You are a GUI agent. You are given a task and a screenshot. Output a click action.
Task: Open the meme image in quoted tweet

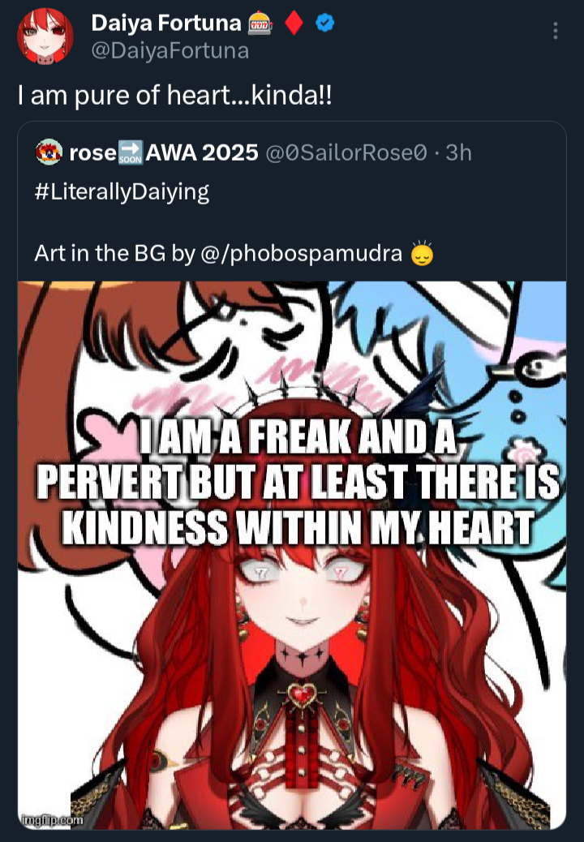pyautogui.click(x=292, y=555)
